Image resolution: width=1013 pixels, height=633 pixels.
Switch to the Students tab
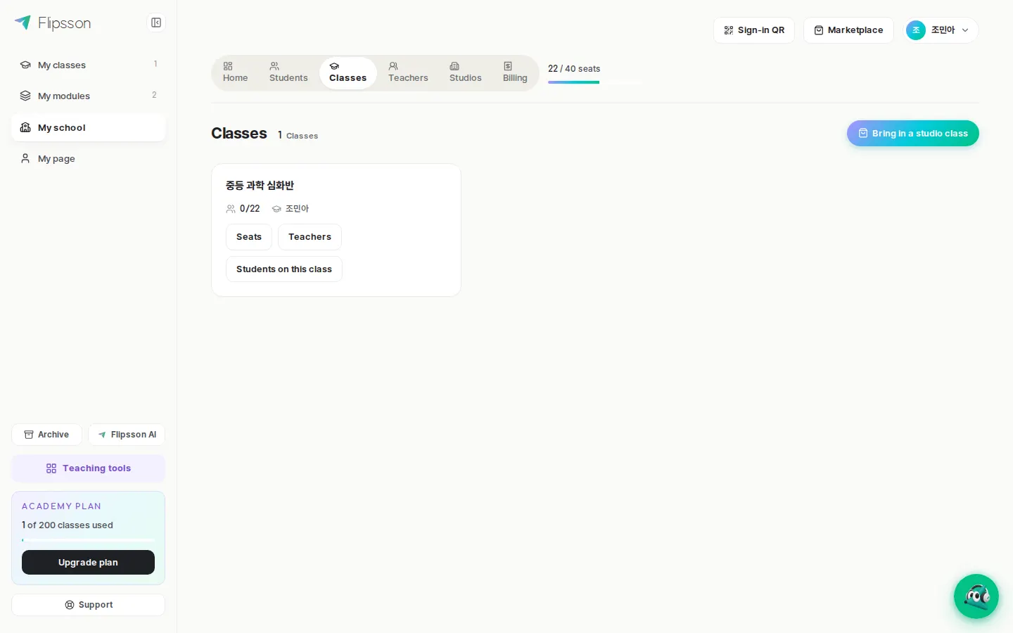click(288, 72)
